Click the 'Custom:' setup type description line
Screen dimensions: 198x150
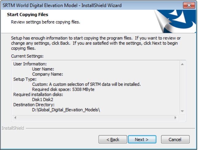pyautogui.click(x=86, y=84)
